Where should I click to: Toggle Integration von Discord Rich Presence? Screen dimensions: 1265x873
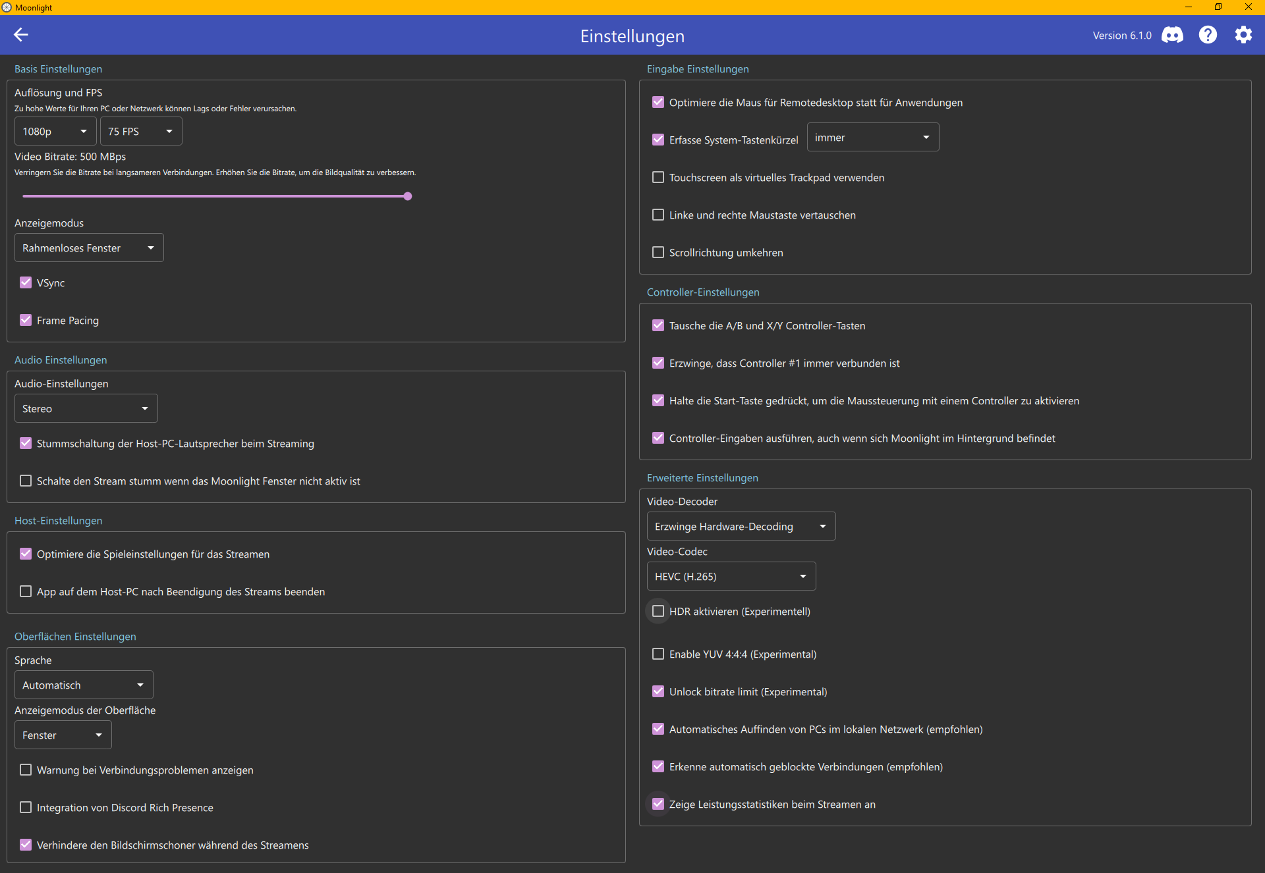point(26,807)
